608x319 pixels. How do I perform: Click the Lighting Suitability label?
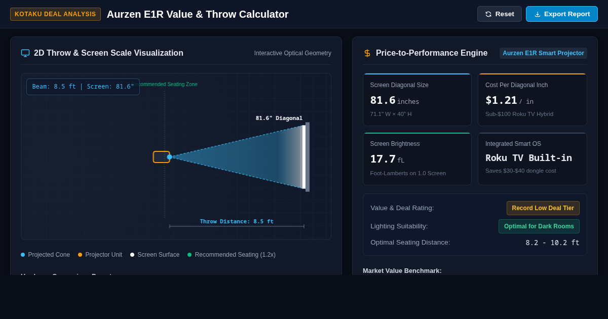pyautogui.click(x=399, y=226)
